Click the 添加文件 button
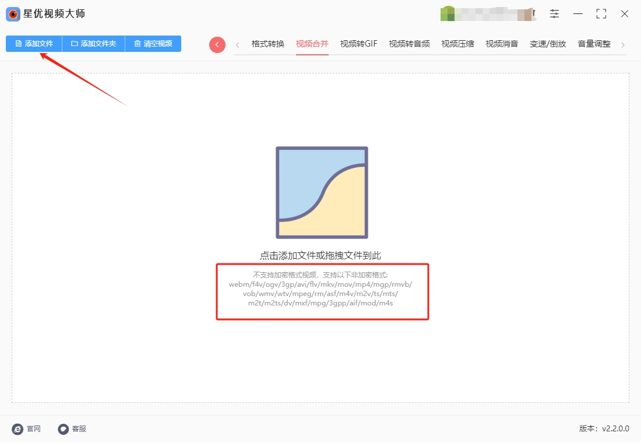 [34, 44]
